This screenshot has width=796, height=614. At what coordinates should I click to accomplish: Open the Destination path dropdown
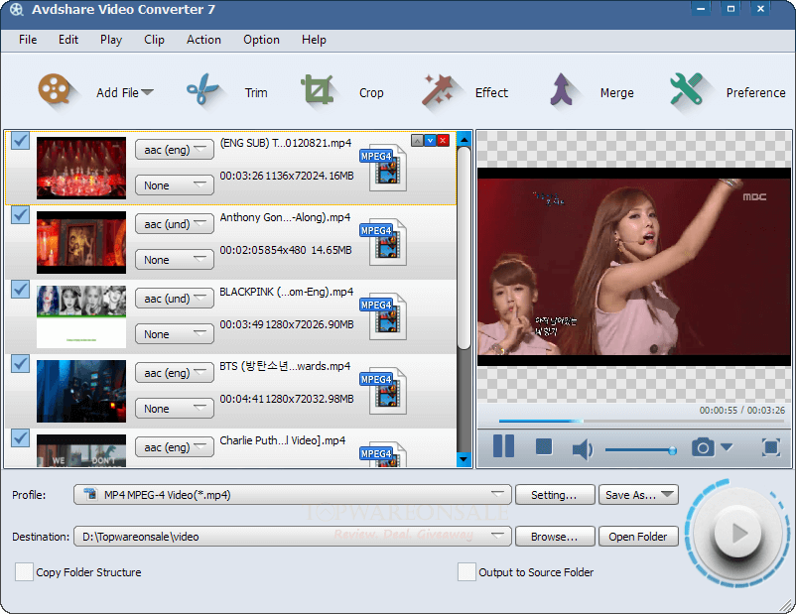[x=292, y=537]
